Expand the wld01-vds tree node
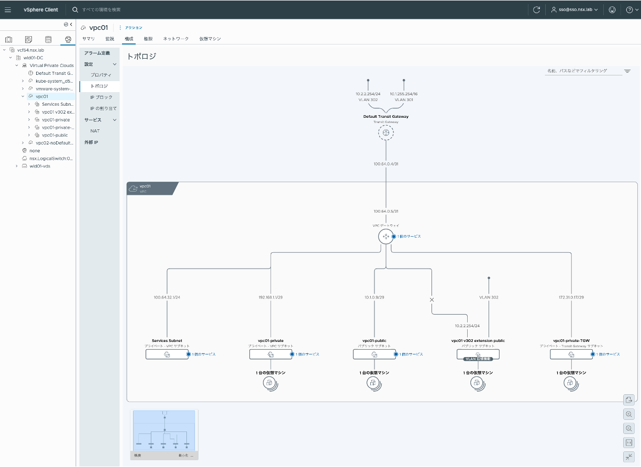Screen dimensions: 641x467 pos(17,166)
